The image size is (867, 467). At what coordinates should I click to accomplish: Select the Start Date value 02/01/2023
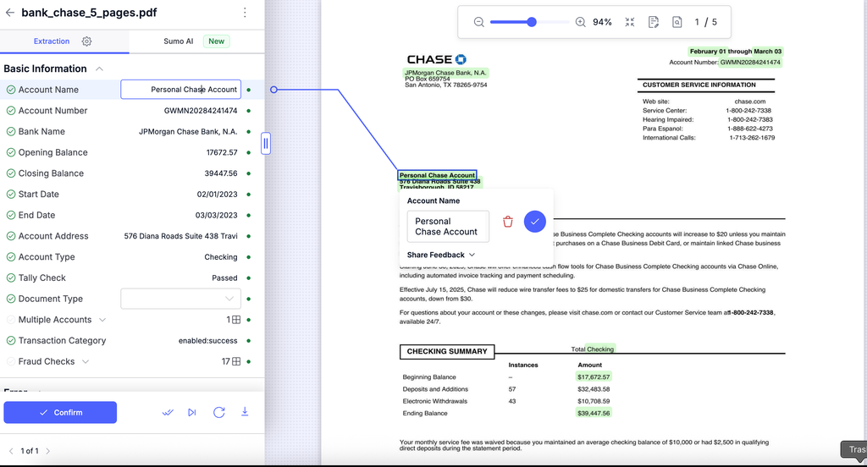coord(218,194)
